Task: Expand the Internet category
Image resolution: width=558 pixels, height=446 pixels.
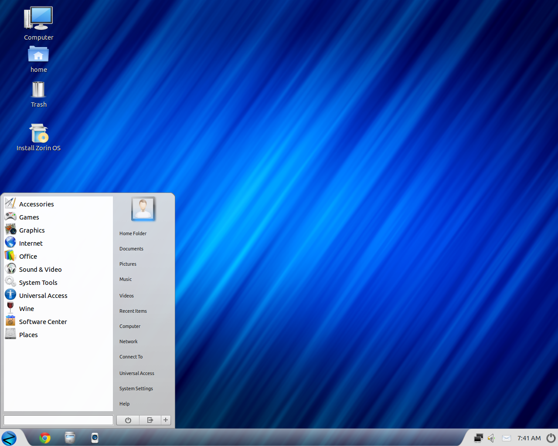Action: click(31, 243)
